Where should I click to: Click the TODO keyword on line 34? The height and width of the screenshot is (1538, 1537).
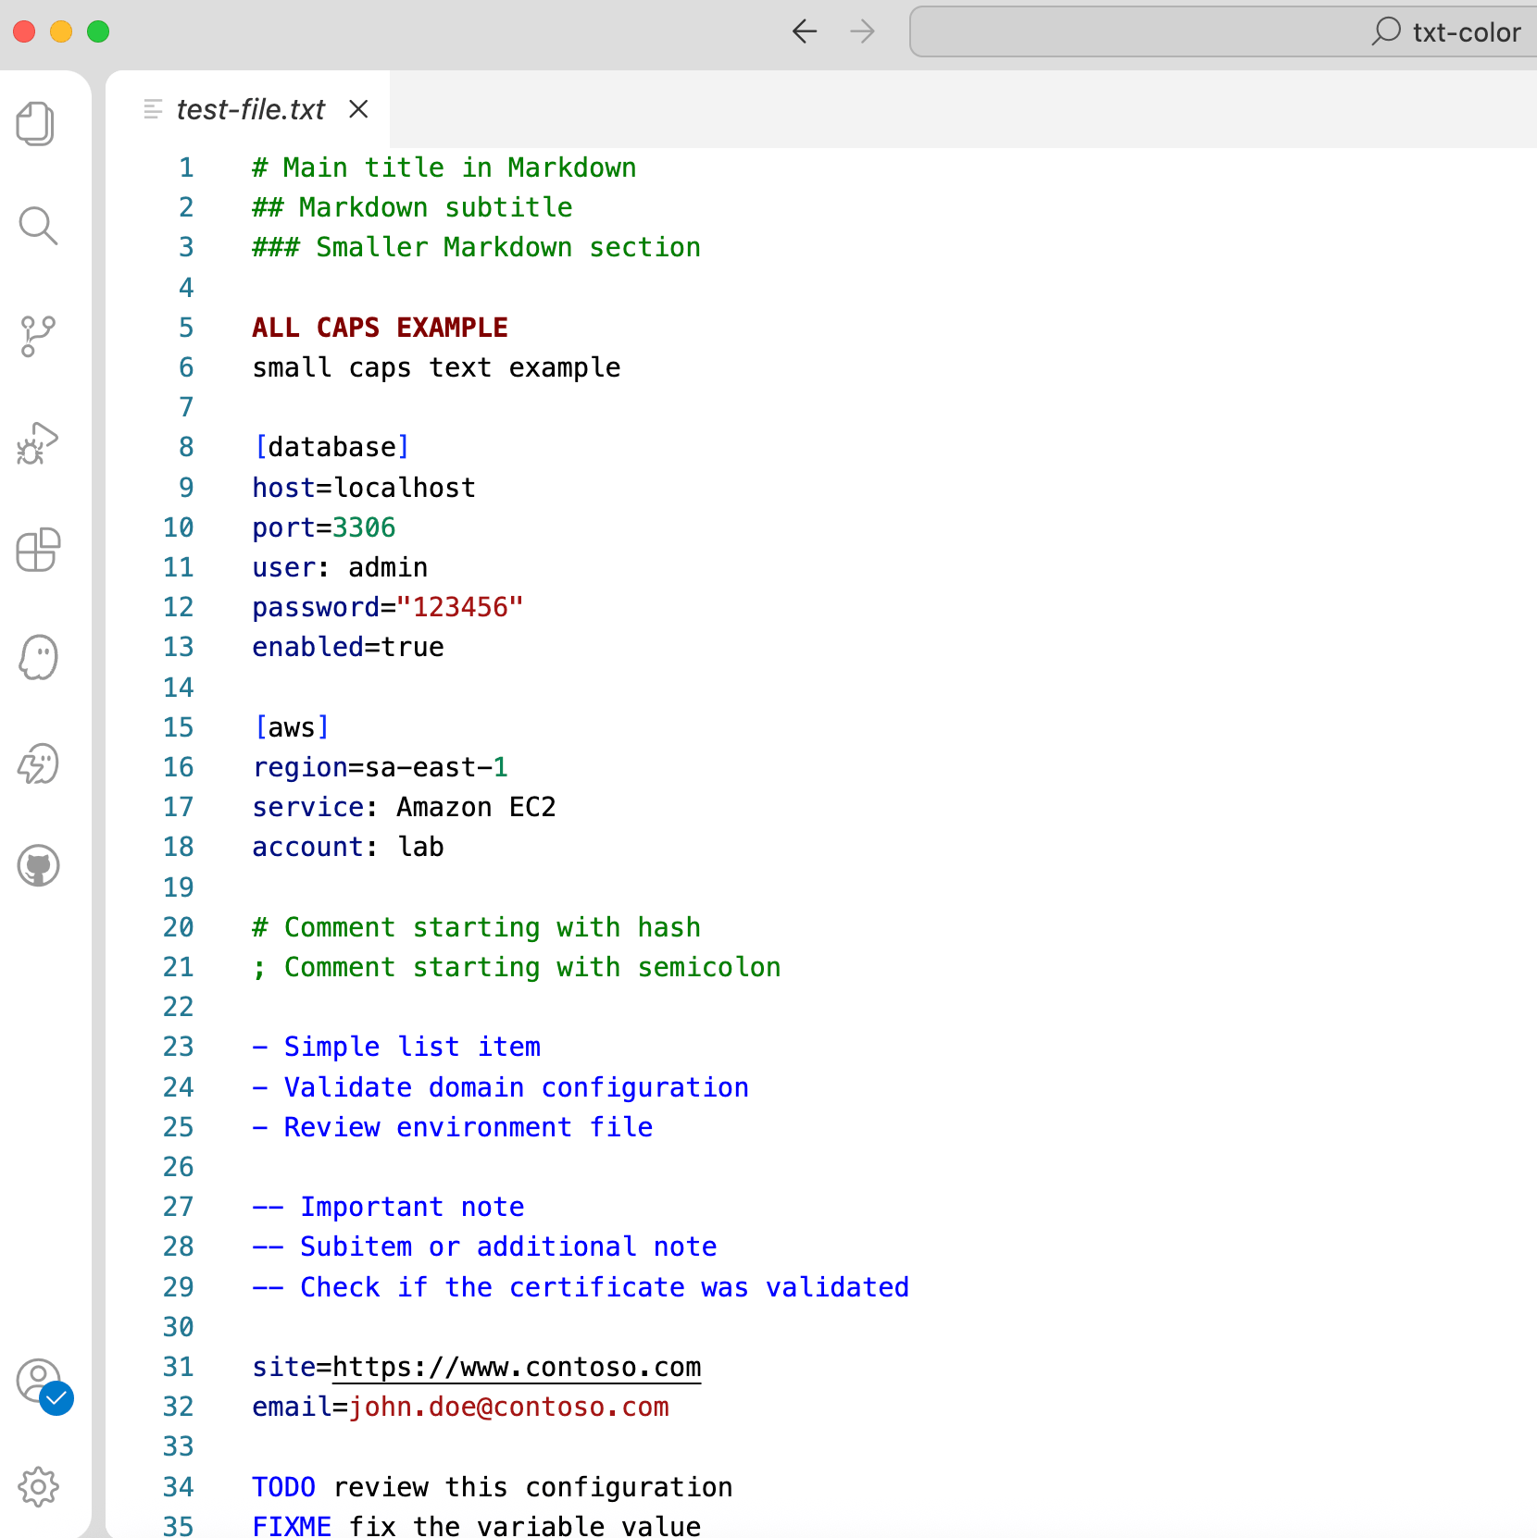(283, 1487)
